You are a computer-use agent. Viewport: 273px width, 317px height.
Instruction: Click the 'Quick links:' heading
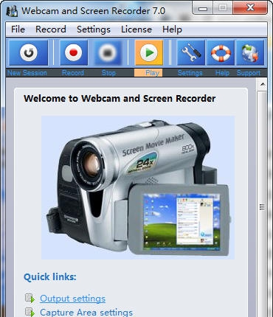pos(50,277)
